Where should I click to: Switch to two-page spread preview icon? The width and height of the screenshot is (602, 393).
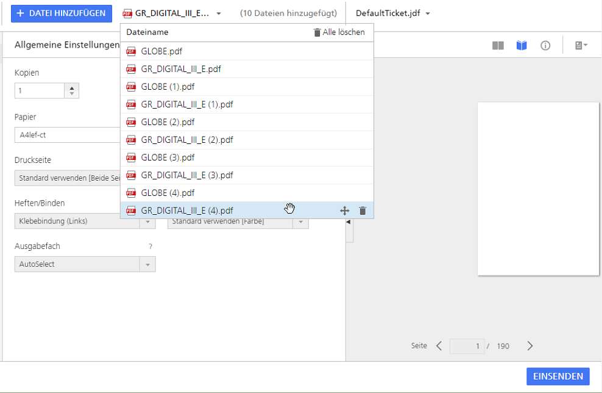click(498, 46)
